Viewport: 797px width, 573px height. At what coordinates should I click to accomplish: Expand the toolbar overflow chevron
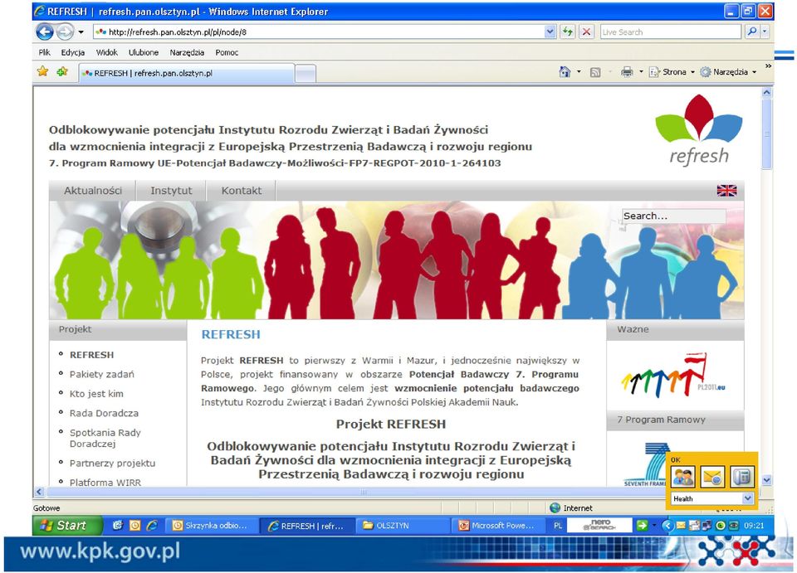(x=768, y=66)
